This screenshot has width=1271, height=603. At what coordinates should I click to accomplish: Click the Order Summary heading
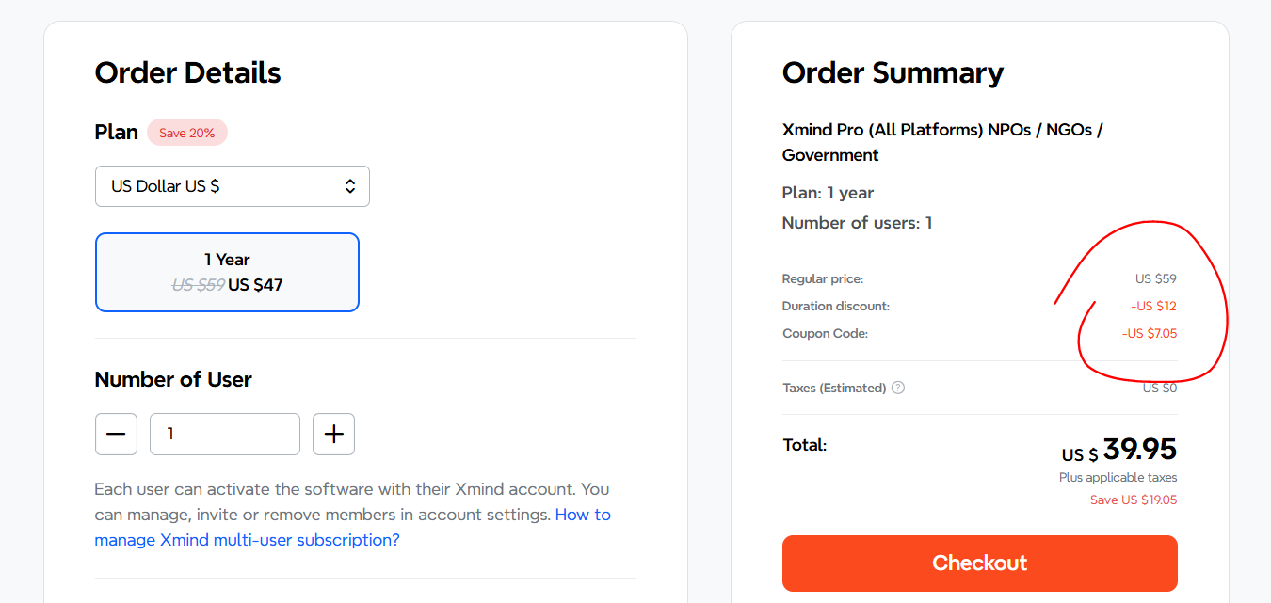tap(893, 72)
